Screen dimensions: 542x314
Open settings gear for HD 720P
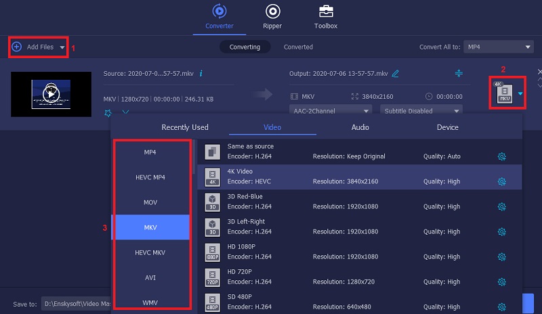(x=502, y=282)
